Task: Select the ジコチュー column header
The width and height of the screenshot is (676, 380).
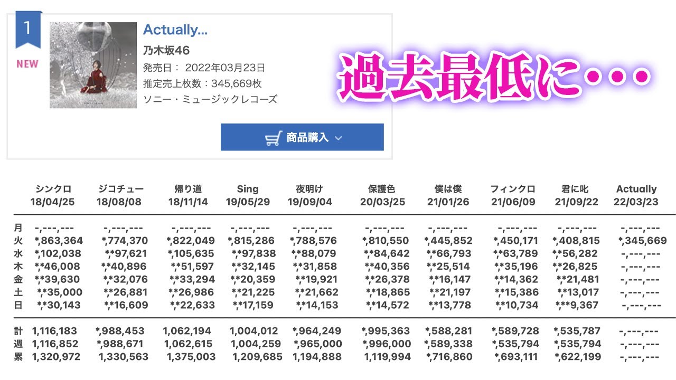Action: pyautogui.click(x=121, y=189)
